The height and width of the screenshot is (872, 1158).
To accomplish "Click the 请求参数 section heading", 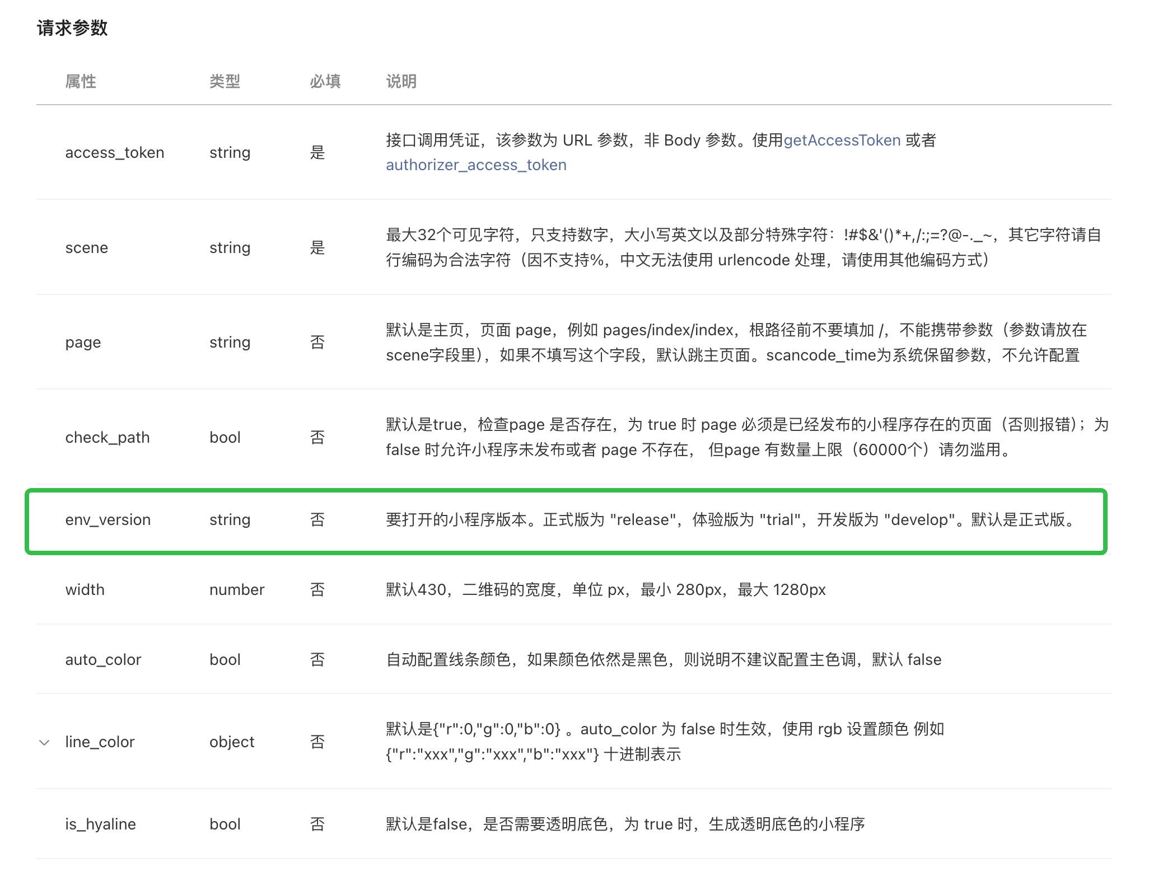I will [x=72, y=28].
